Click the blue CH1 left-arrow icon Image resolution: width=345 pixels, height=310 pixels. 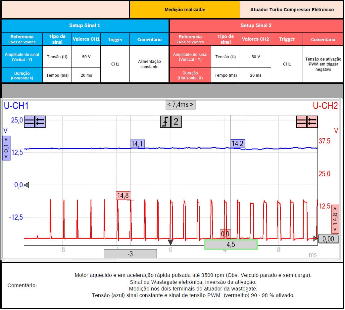pyautogui.click(x=40, y=122)
